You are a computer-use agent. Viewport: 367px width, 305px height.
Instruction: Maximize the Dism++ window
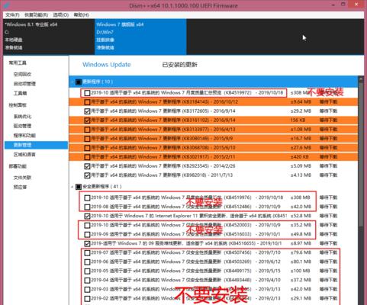[343, 5]
